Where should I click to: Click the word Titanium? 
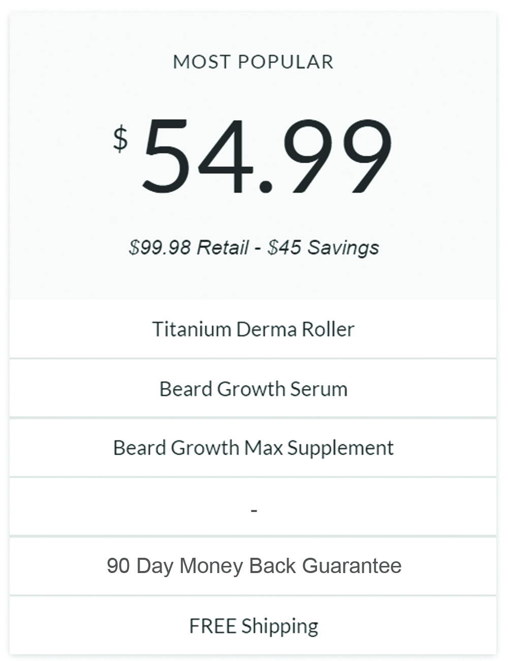click(x=192, y=329)
